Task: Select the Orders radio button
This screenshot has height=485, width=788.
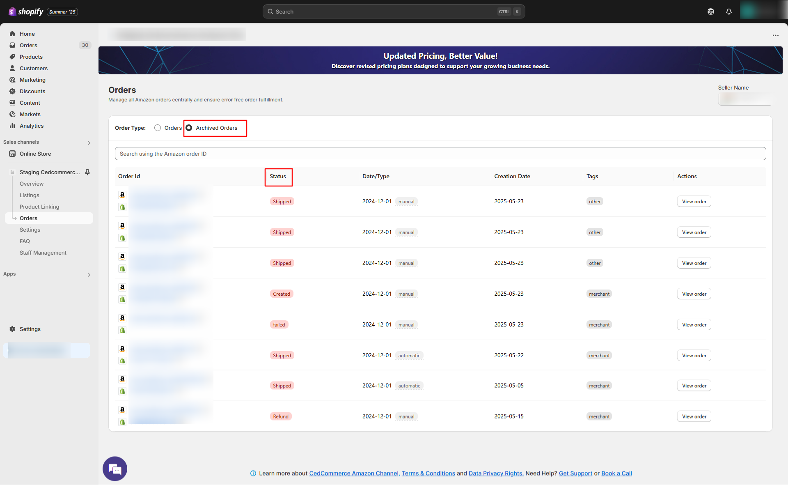Action: 158,128
